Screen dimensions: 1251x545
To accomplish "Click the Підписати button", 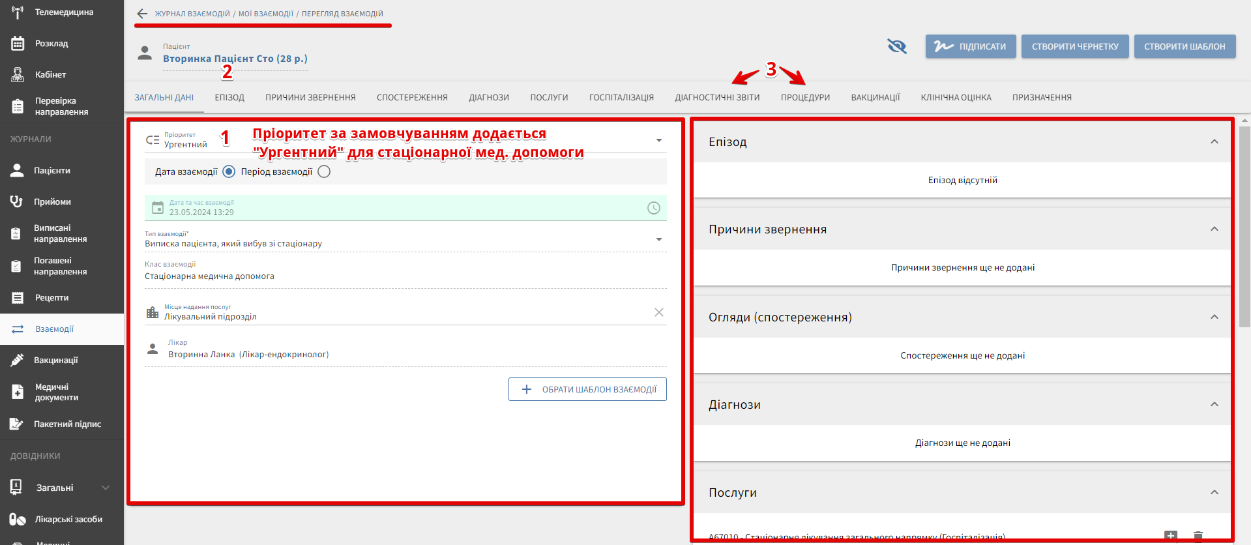I will click(x=970, y=46).
